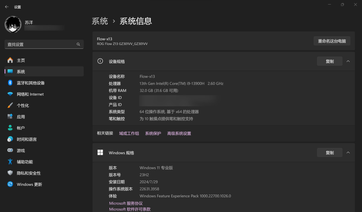Click the Bluetooth icon for 蓝牙和其他设备
This screenshot has width=362, height=212.
pos(10,83)
